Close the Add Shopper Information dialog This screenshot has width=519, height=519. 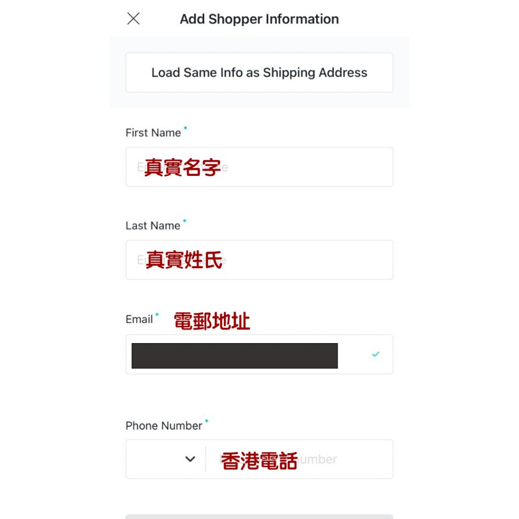pyautogui.click(x=133, y=19)
